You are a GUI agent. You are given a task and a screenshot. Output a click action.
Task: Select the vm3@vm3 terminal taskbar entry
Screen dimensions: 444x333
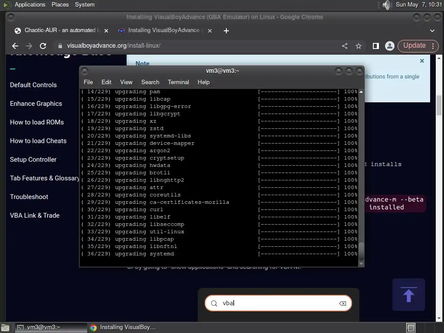(51, 327)
